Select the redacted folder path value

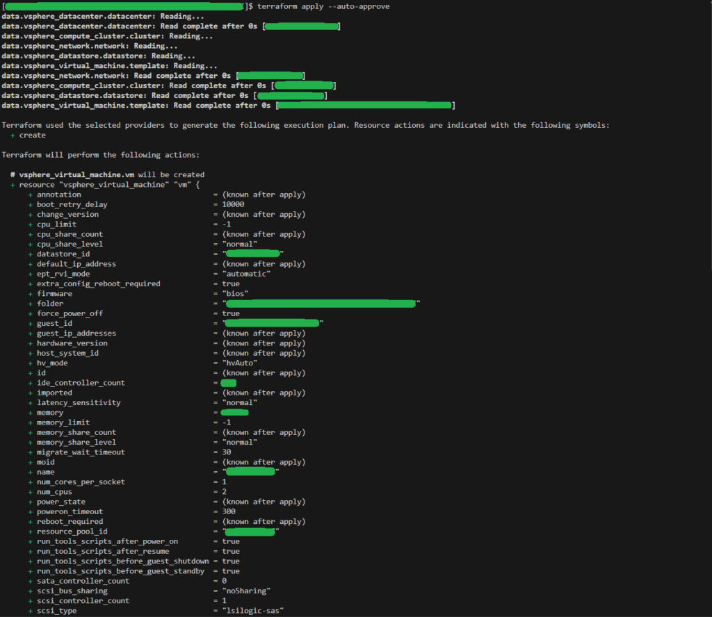320,304
